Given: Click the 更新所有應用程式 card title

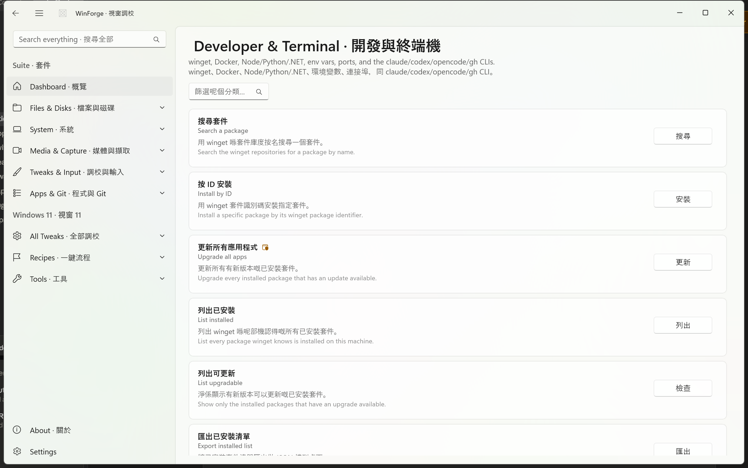Looking at the screenshot, I should tap(228, 247).
